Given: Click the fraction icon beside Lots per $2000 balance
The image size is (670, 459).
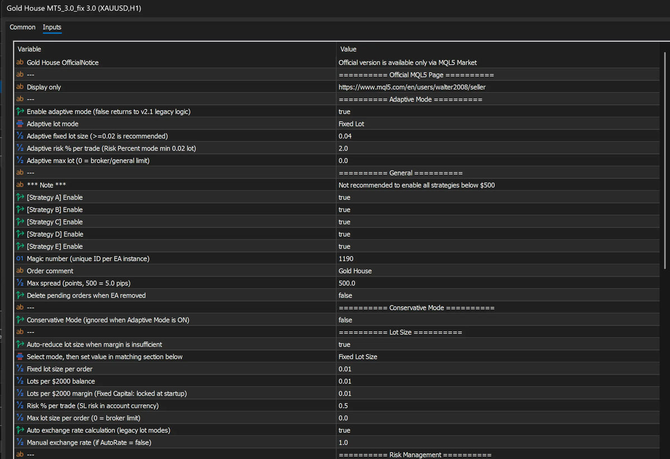Looking at the screenshot, I should (x=20, y=382).
